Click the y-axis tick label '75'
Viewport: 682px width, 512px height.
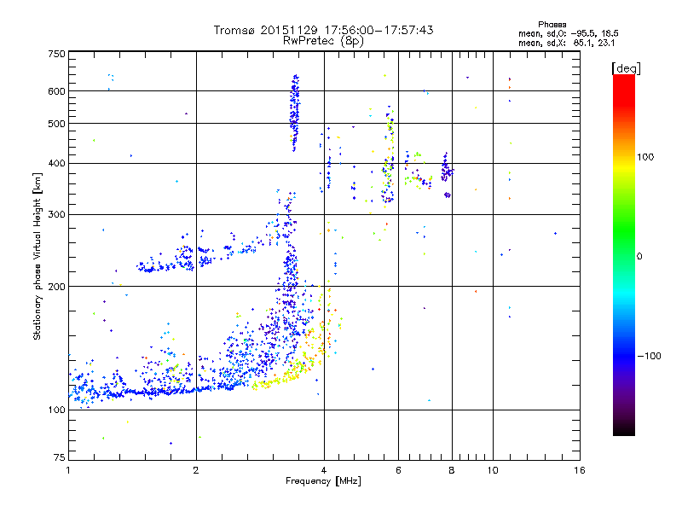coord(60,457)
